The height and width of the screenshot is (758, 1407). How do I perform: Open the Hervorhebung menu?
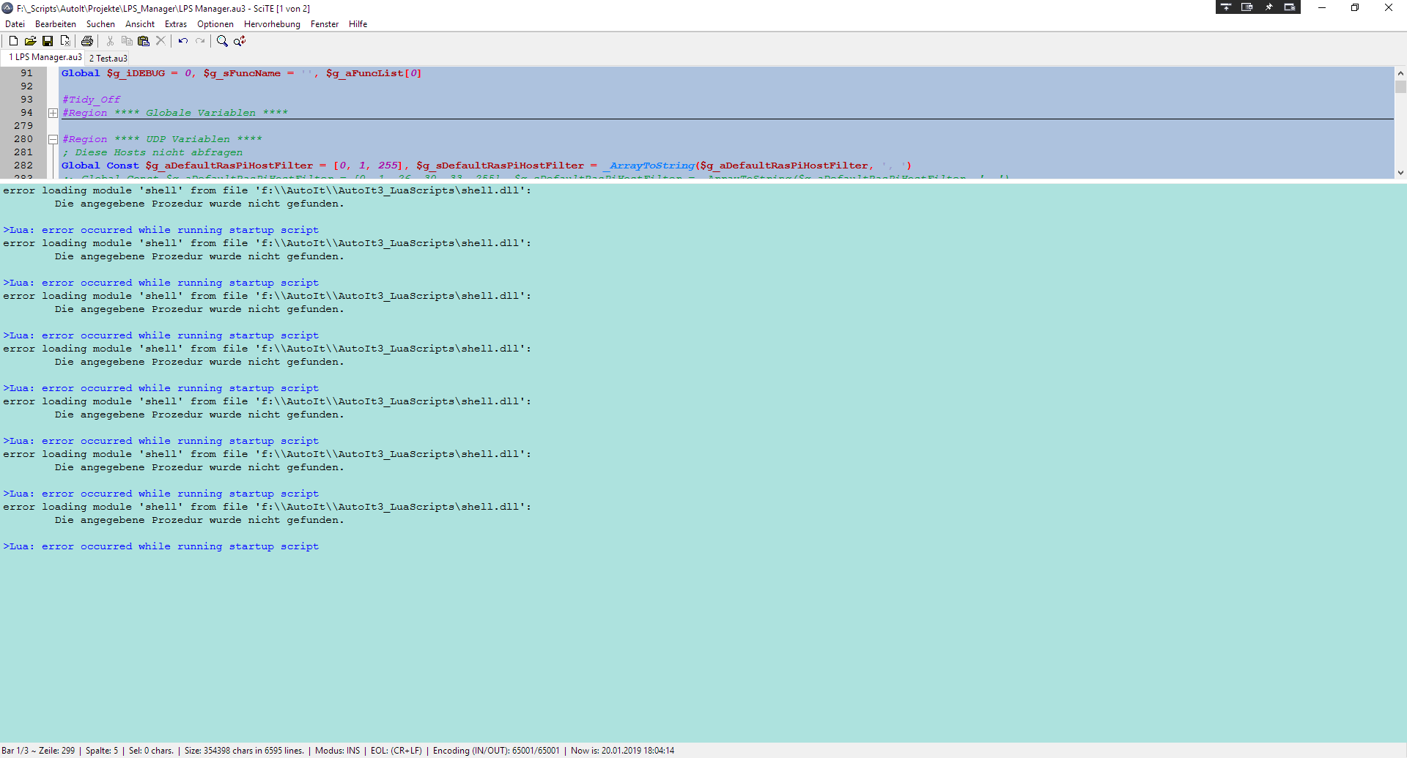[x=272, y=24]
